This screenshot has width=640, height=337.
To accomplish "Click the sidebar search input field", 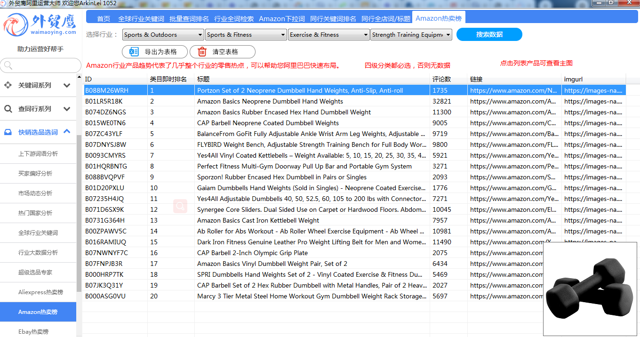I will click(41, 65).
